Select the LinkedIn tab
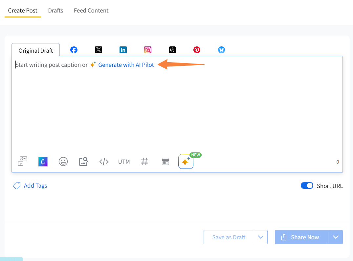Image resolution: width=353 pixels, height=261 pixels. click(x=123, y=50)
